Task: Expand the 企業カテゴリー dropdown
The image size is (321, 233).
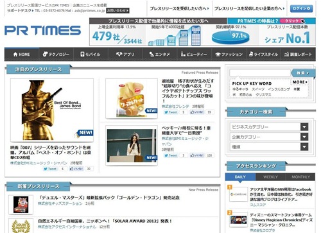Action: (304, 137)
